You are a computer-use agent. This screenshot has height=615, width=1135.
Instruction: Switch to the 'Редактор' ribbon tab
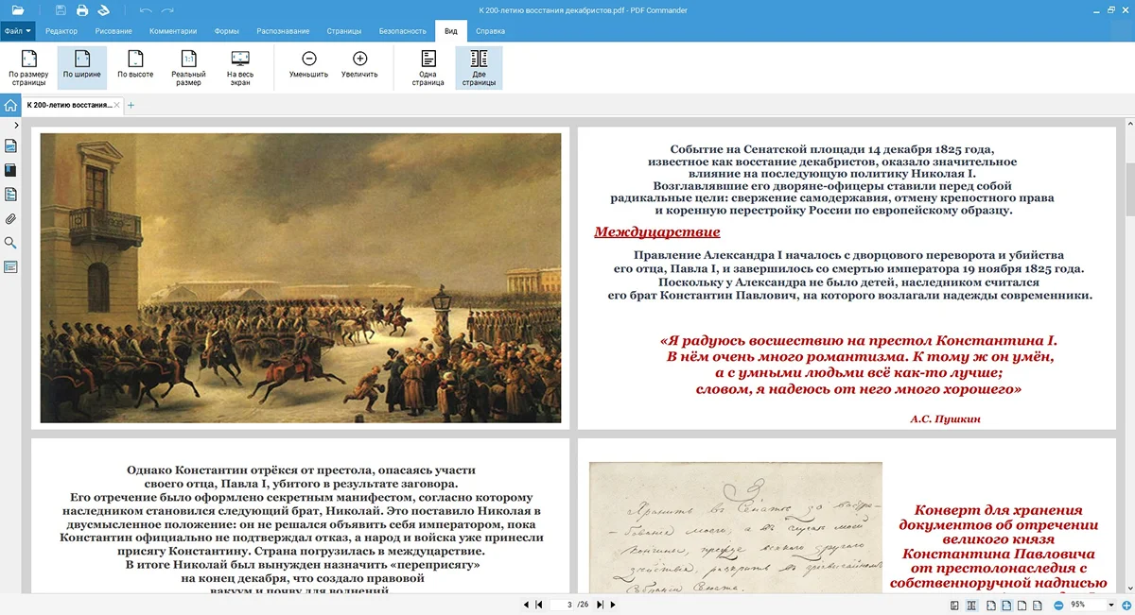pyautogui.click(x=61, y=31)
